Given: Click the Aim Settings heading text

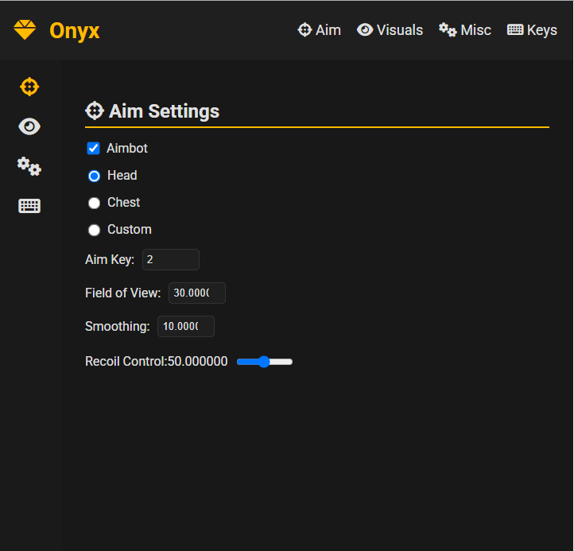Looking at the screenshot, I should coord(164,111).
